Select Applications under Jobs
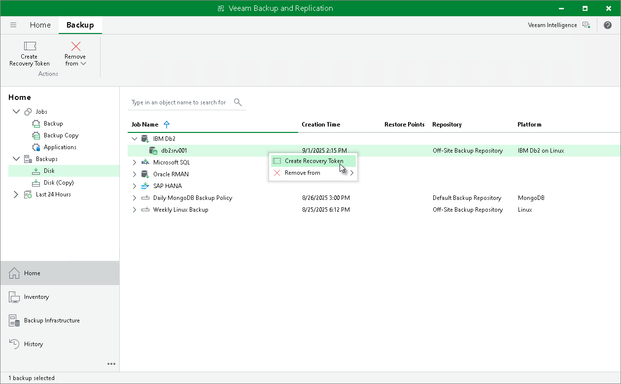 pos(60,147)
